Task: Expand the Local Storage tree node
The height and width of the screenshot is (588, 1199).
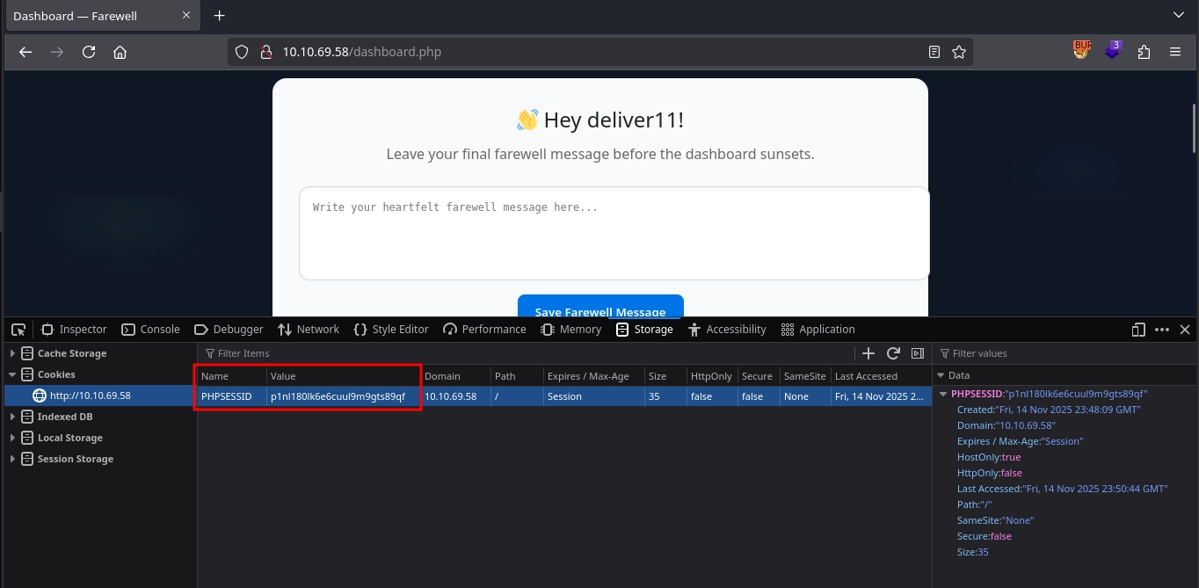Action: pyautogui.click(x=12, y=438)
